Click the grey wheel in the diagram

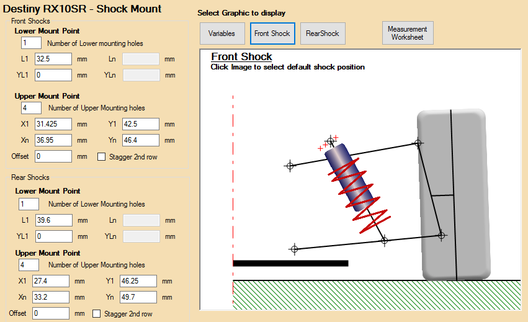(454, 195)
